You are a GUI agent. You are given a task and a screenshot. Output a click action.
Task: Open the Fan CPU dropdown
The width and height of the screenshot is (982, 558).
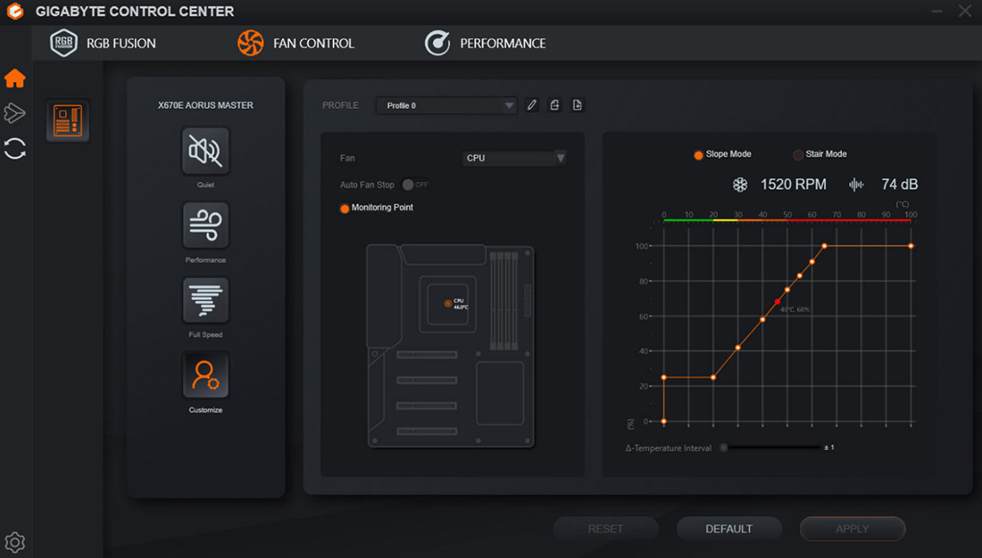[515, 158]
